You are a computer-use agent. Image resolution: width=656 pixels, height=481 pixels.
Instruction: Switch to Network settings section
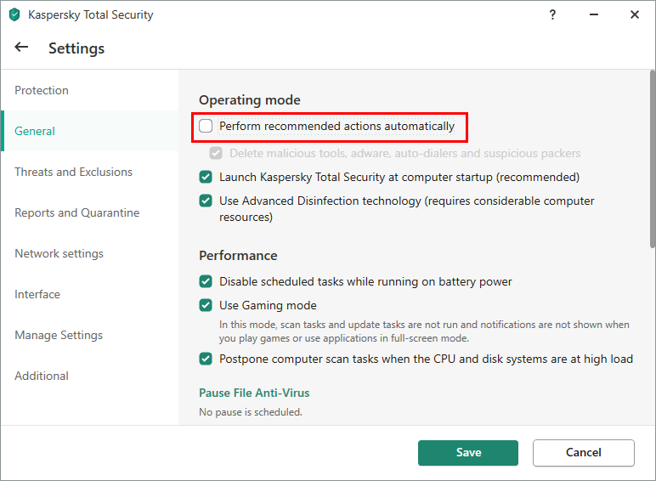pos(59,254)
